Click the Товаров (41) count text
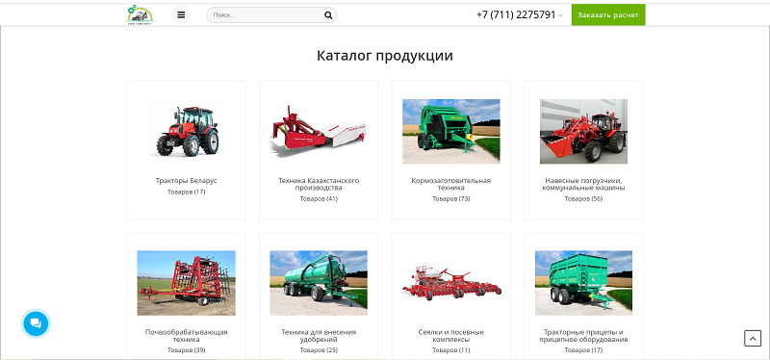 coord(319,199)
